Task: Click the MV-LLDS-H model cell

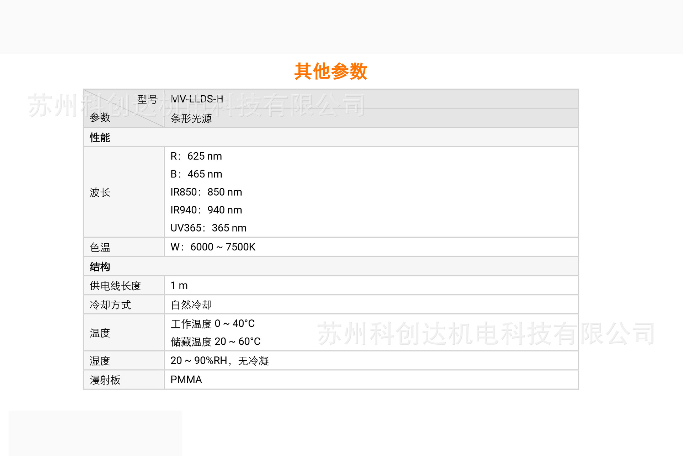Action: (197, 99)
